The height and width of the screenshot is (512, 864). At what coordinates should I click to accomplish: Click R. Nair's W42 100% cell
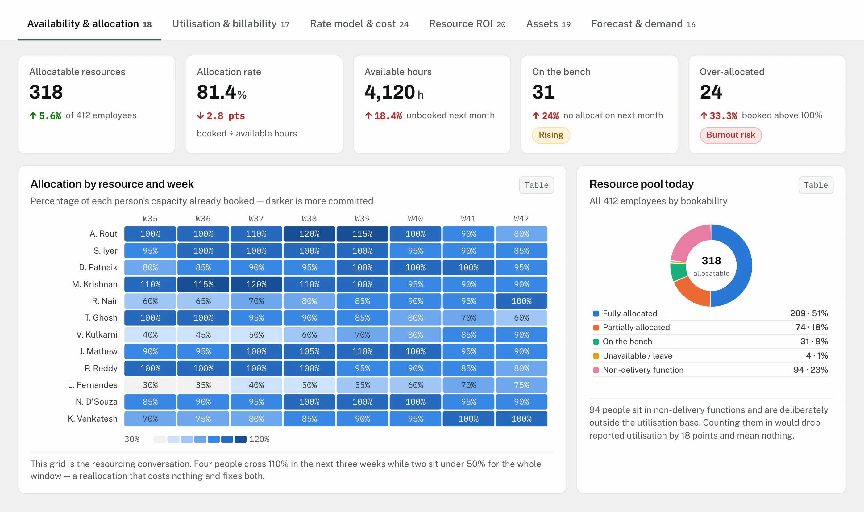pos(521,301)
